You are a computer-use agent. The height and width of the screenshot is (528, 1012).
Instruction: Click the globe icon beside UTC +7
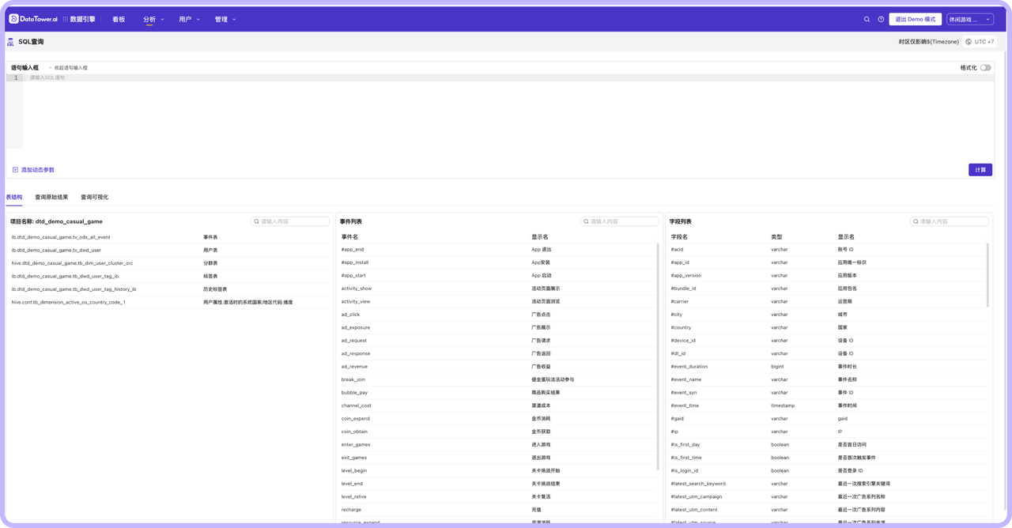pyautogui.click(x=969, y=41)
